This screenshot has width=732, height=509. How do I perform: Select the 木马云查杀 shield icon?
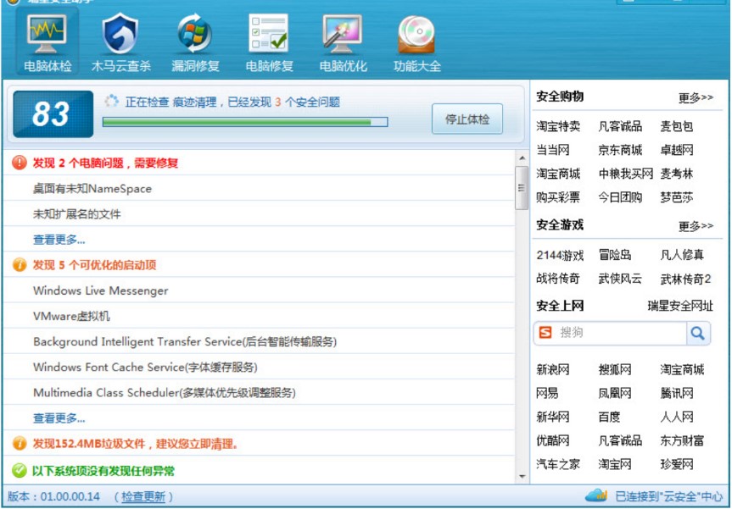[x=120, y=34]
